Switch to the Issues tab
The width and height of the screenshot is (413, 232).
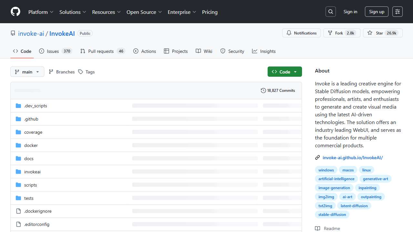(x=53, y=51)
